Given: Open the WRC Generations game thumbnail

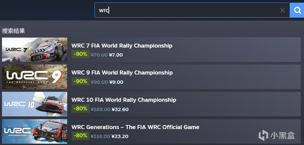Looking at the screenshot, I should [x=35, y=131].
